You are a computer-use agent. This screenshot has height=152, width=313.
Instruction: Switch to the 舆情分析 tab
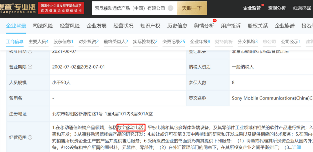pos(204,26)
